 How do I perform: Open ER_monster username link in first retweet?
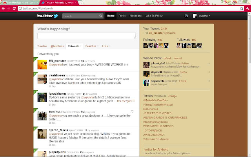tap(57, 61)
